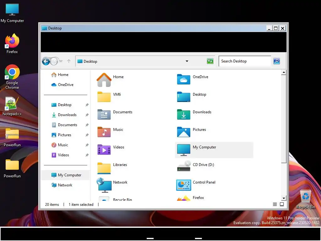Select the Recycle Bin on the desktop
Screen dimensions: 321x241
coord(305,200)
